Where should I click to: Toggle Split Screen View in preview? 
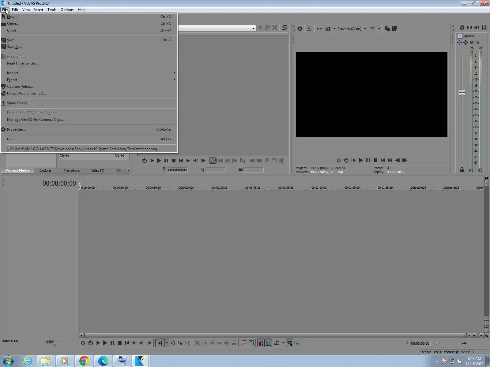pyautogui.click(x=328, y=29)
